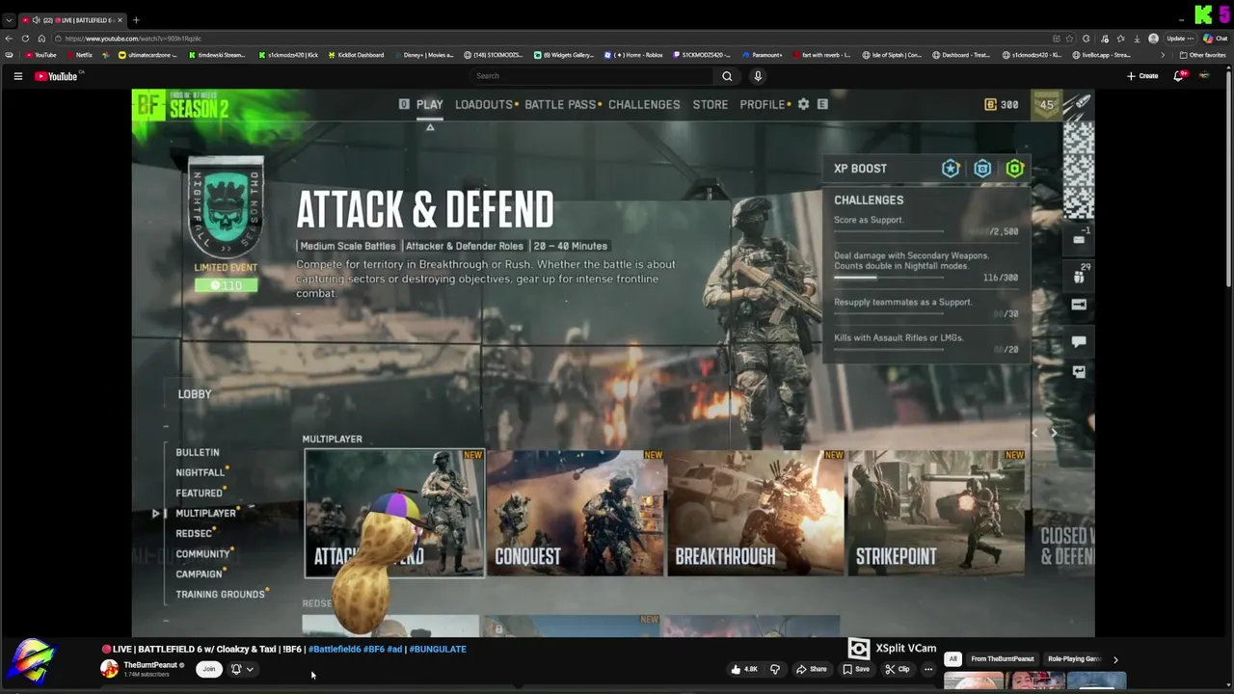Image resolution: width=1234 pixels, height=694 pixels.
Task: Like the video with thumbs up
Action: pyautogui.click(x=744, y=669)
